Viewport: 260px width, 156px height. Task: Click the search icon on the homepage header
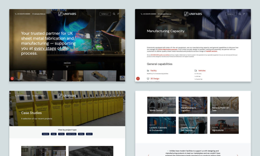[x=114, y=14]
